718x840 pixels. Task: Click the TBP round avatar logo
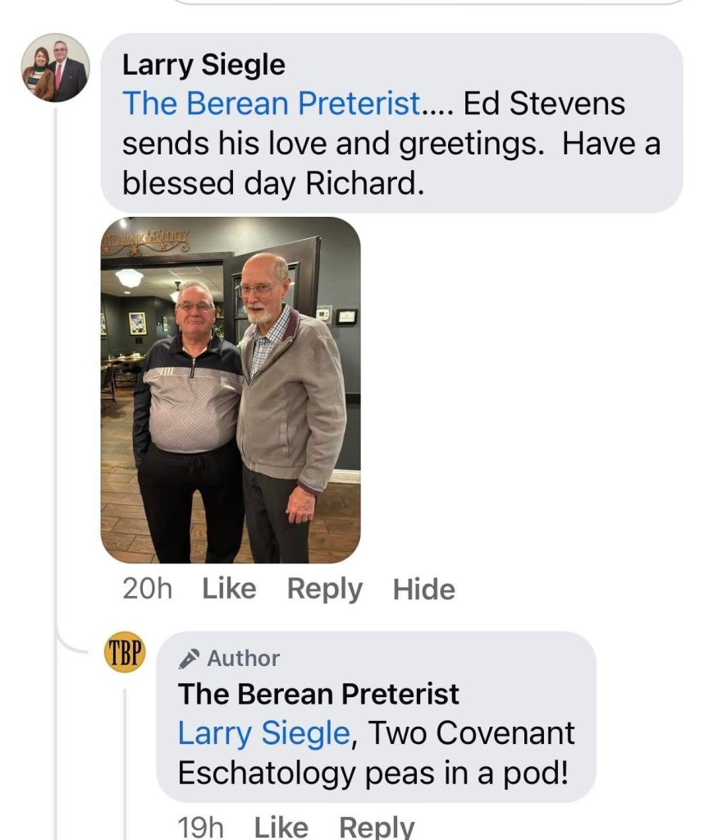125,654
